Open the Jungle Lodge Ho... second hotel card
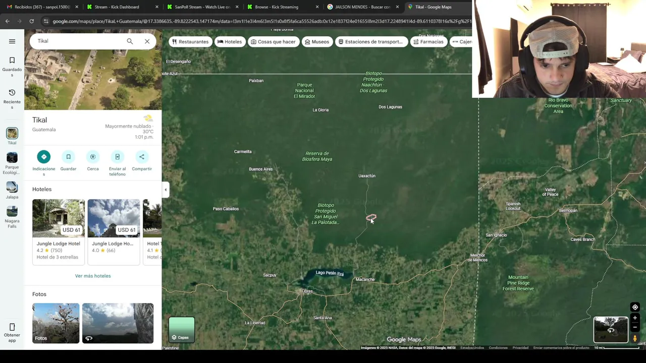Screen dimensions: 646x363 [x=114, y=232]
